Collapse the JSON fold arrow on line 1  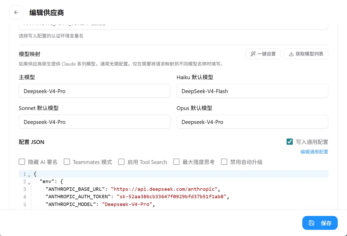(x=29, y=176)
